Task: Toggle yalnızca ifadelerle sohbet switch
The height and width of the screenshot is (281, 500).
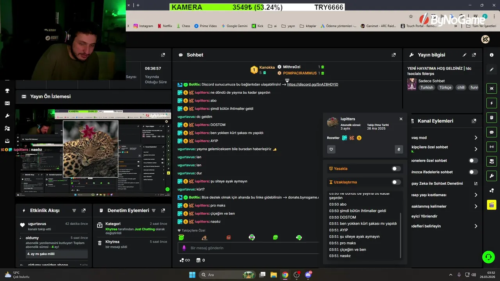Action: 473,172
